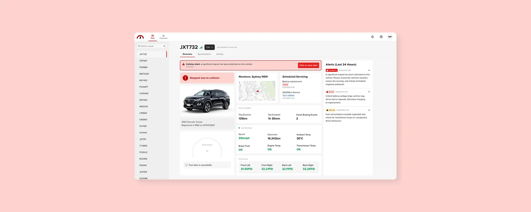The image size is (531, 212).
Task: Click the fuel data unavailable info icon
Action: pos(186,165)
